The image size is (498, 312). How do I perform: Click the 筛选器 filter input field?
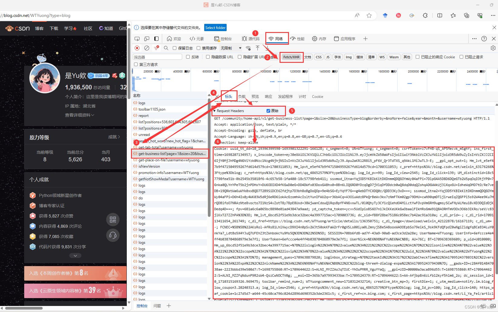(x=157, y=57)
